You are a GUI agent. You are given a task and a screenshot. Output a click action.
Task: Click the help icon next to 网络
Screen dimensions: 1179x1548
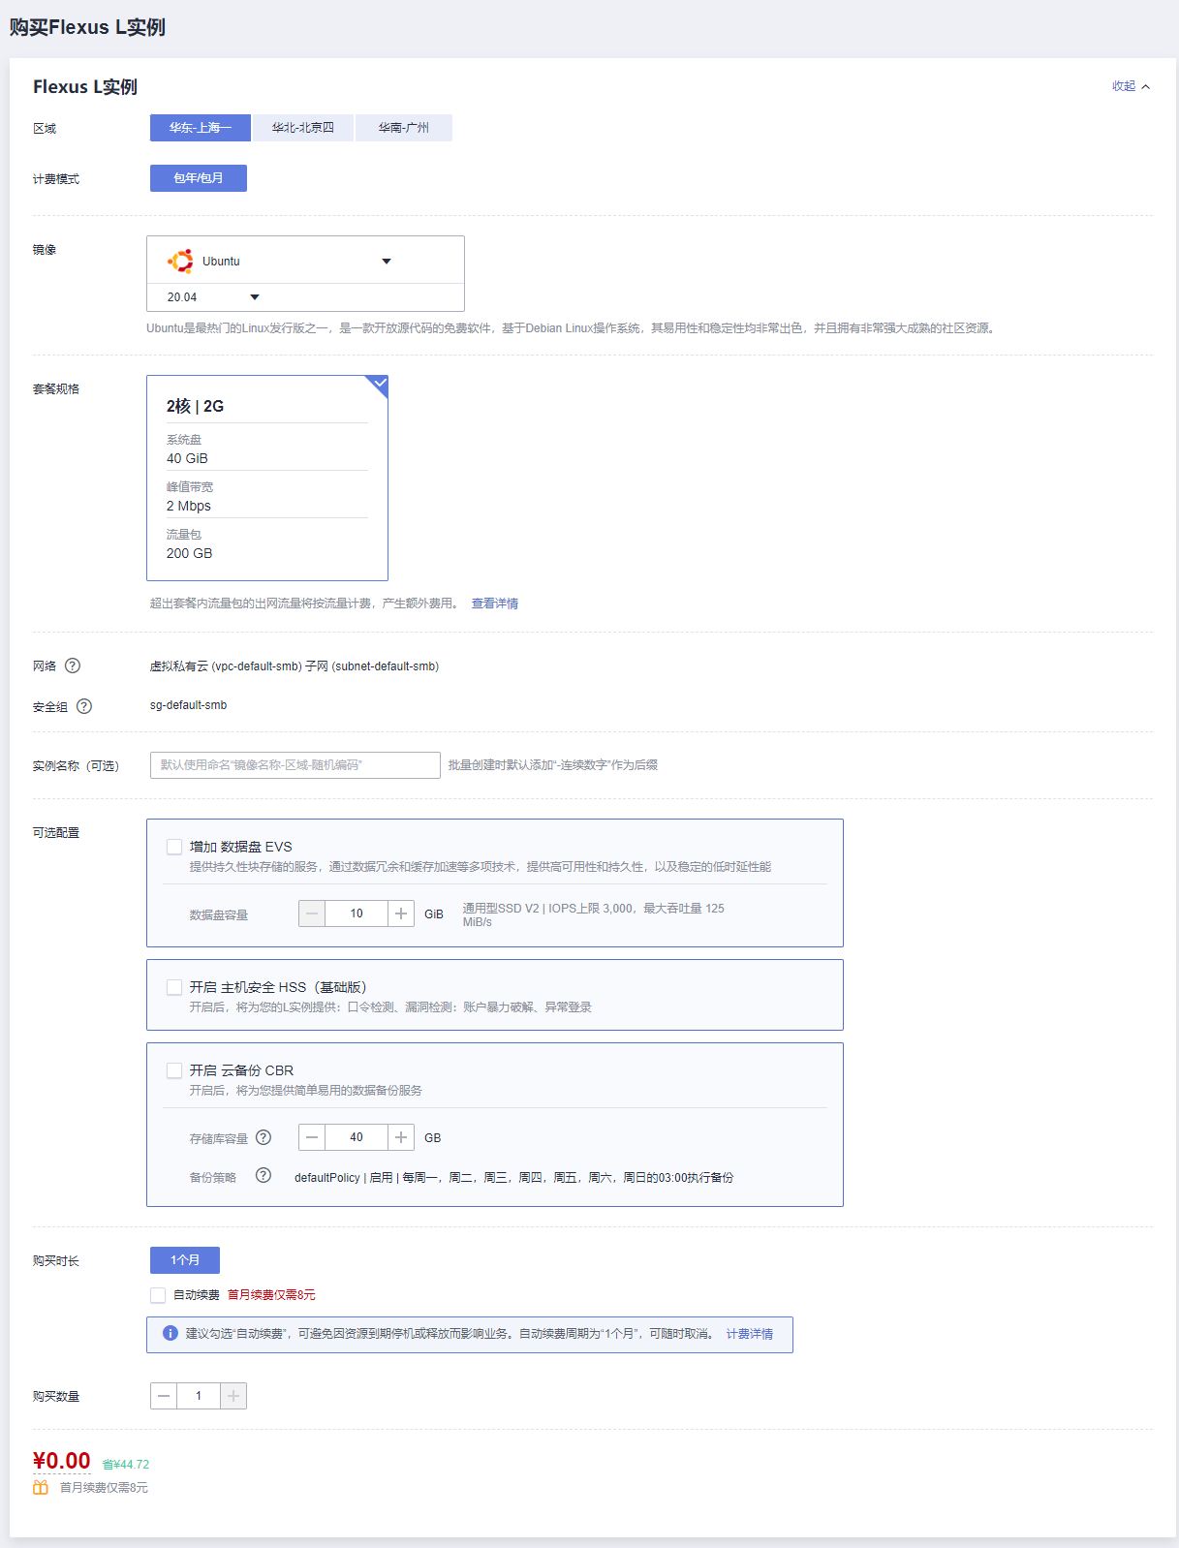coord(73,666)
